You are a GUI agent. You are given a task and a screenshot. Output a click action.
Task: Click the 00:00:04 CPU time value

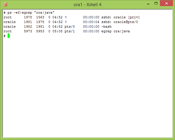pos(91,22)
